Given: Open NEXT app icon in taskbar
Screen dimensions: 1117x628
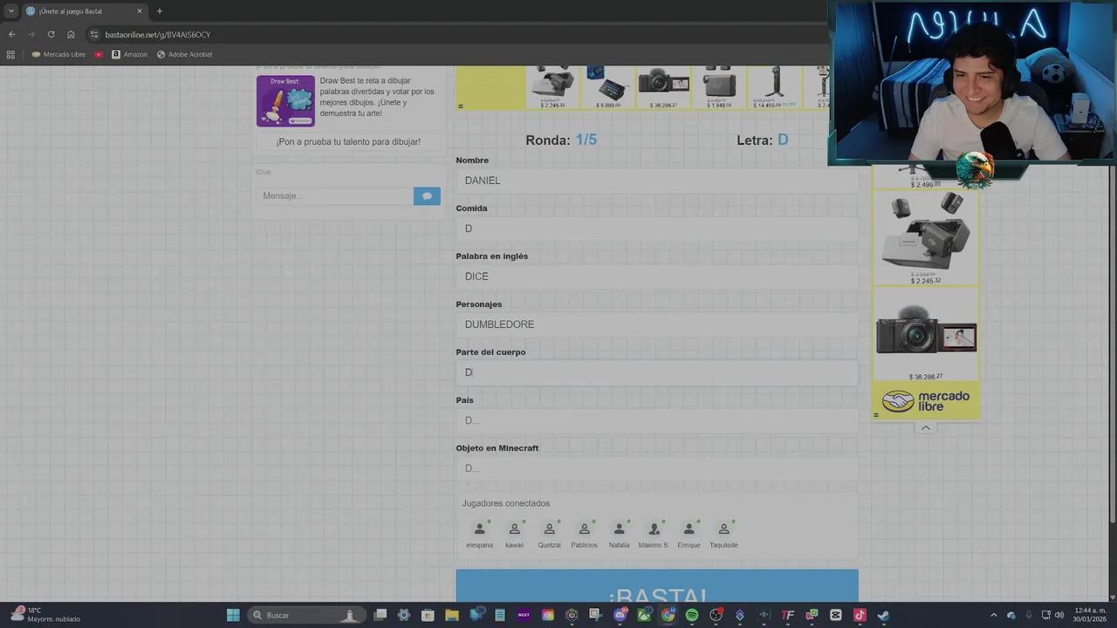Looking at the screenshot, I should click(x=524, y=615).
